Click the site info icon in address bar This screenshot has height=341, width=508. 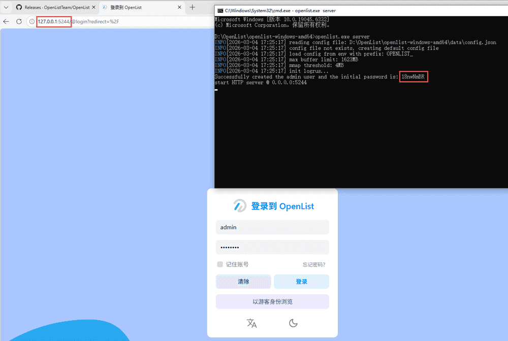click(x=31, y=22)
